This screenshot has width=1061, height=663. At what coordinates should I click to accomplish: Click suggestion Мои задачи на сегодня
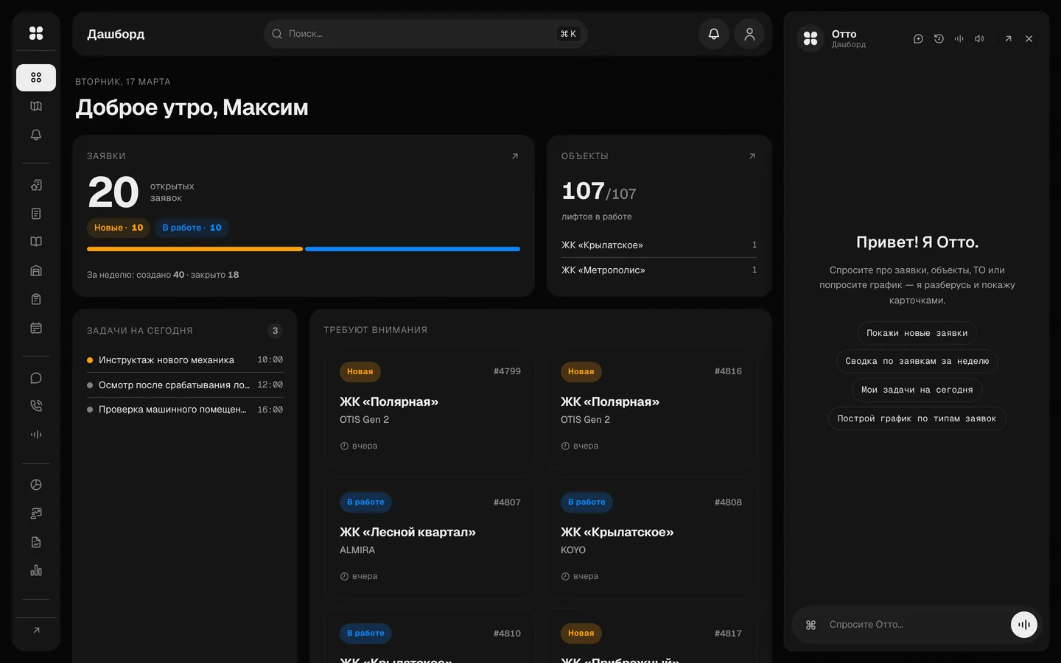pos(917,390)
